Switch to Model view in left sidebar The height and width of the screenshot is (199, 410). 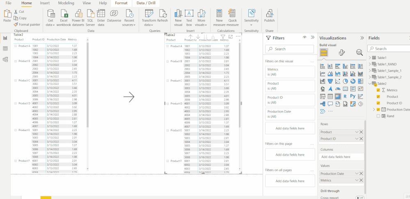(x=5, y=59)
